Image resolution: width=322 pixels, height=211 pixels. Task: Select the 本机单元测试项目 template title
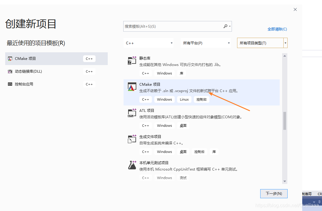[154, 163]
